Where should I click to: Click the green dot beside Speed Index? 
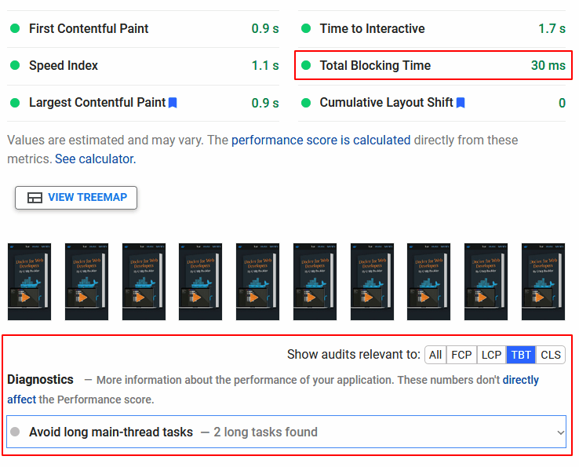coord(15,66)
